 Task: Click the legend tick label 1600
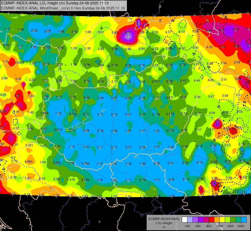coord(230,226)
